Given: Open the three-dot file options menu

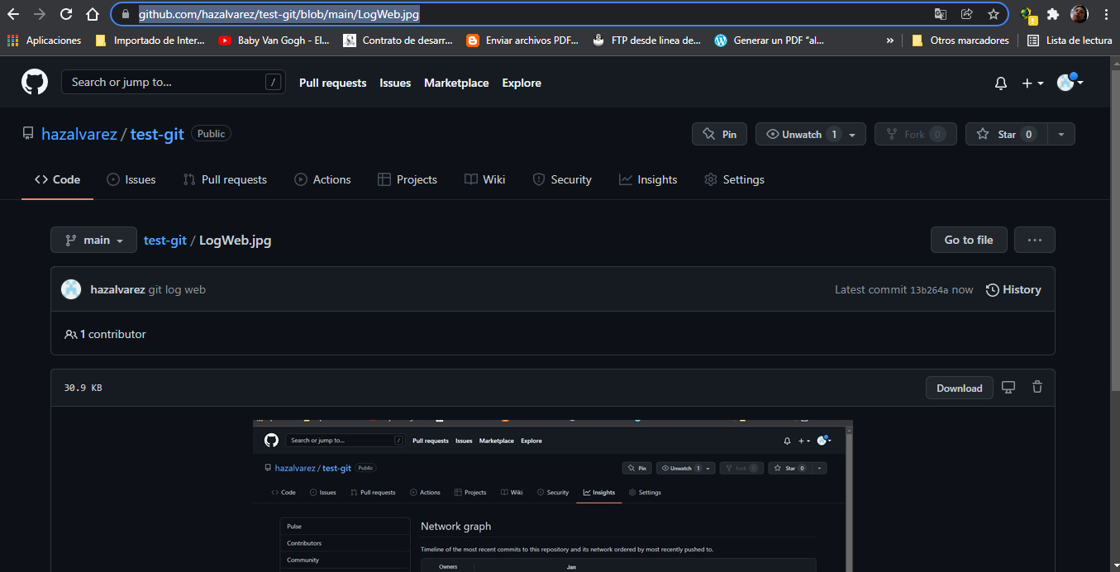Looking at the screenshot, I should click(1035, 240).
